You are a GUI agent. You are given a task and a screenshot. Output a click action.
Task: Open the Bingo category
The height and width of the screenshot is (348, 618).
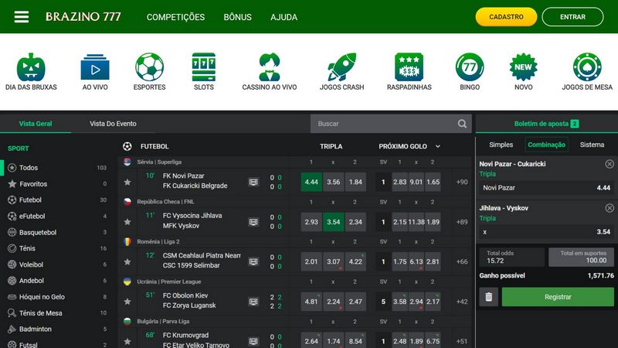470,71
